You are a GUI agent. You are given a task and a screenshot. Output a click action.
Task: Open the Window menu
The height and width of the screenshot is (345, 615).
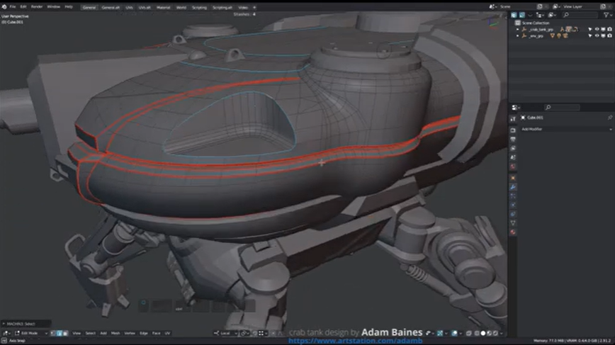tap(54, 6)
